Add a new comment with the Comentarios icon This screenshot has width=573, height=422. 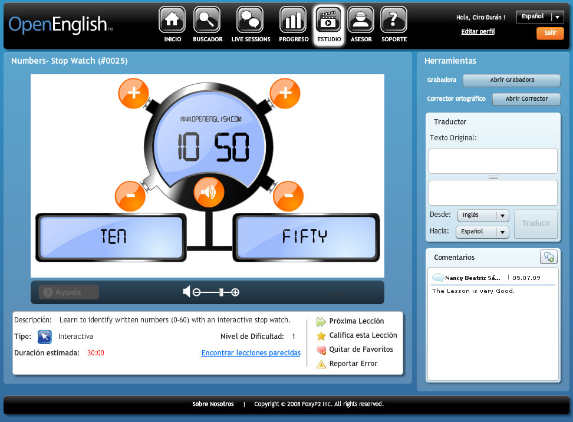[x=548, y=257]
